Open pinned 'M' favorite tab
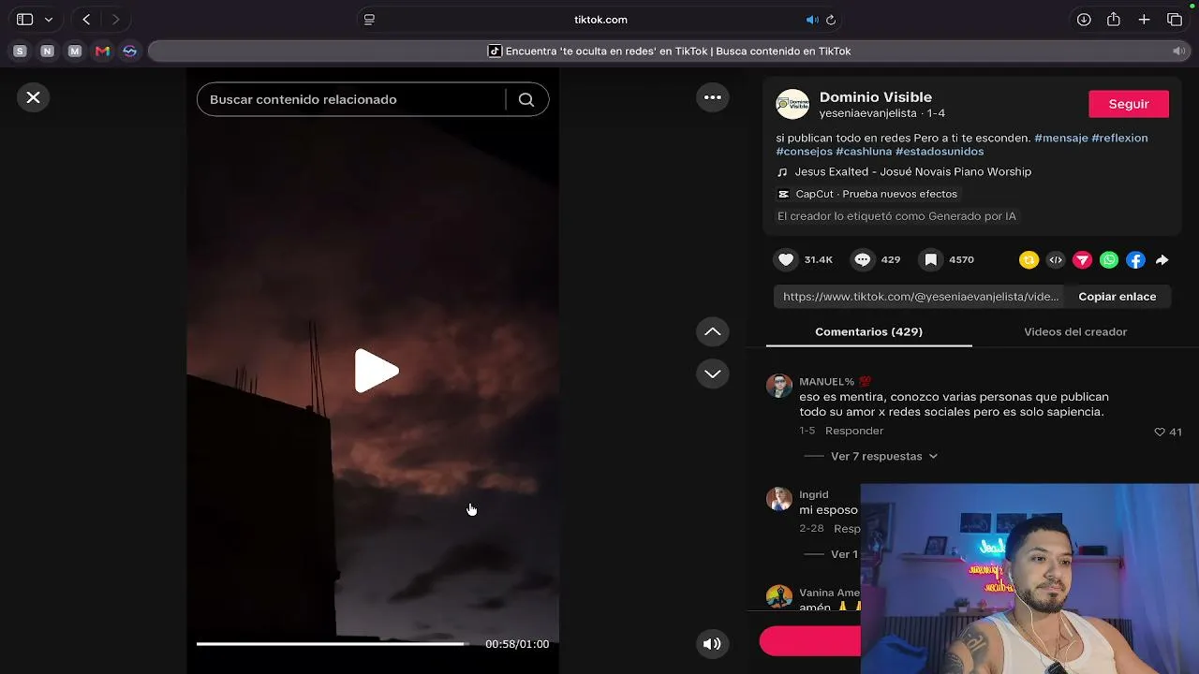This screenshot has height=674, width=1199. pyautogui.click(x=75, y=51)
